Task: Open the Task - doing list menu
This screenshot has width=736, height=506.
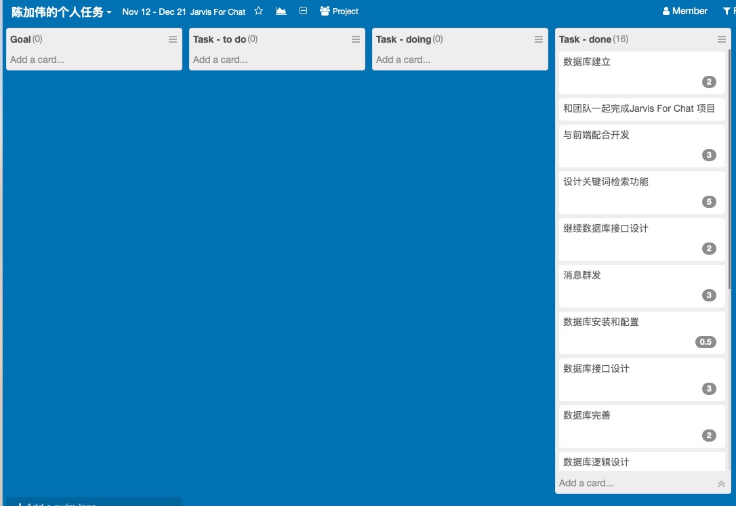Action: tap(538, 39)
